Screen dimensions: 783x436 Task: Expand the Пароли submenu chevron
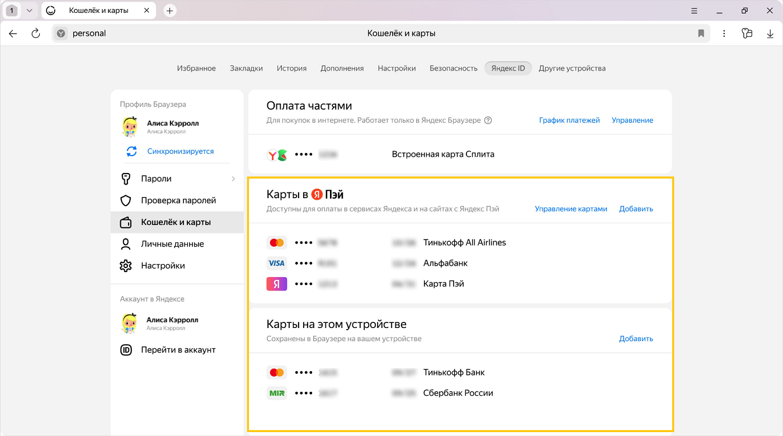tap(233, 179)
